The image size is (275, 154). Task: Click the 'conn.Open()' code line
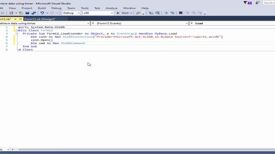[x=42, y=40]
